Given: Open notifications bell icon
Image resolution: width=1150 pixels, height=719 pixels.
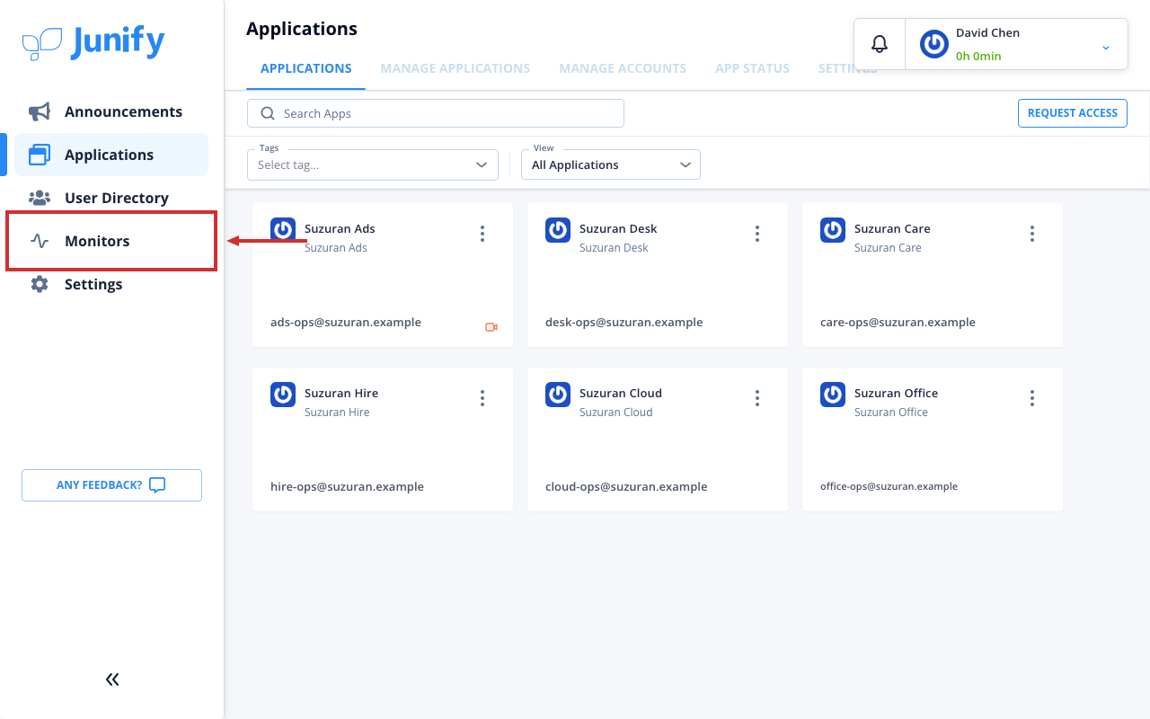Looking at the screenshot, I should point(880,44).
